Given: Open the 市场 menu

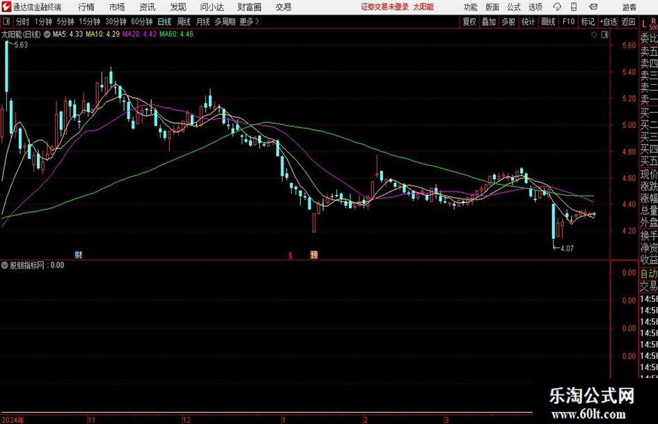Looking at the screenshot, I should pos(117,7).
